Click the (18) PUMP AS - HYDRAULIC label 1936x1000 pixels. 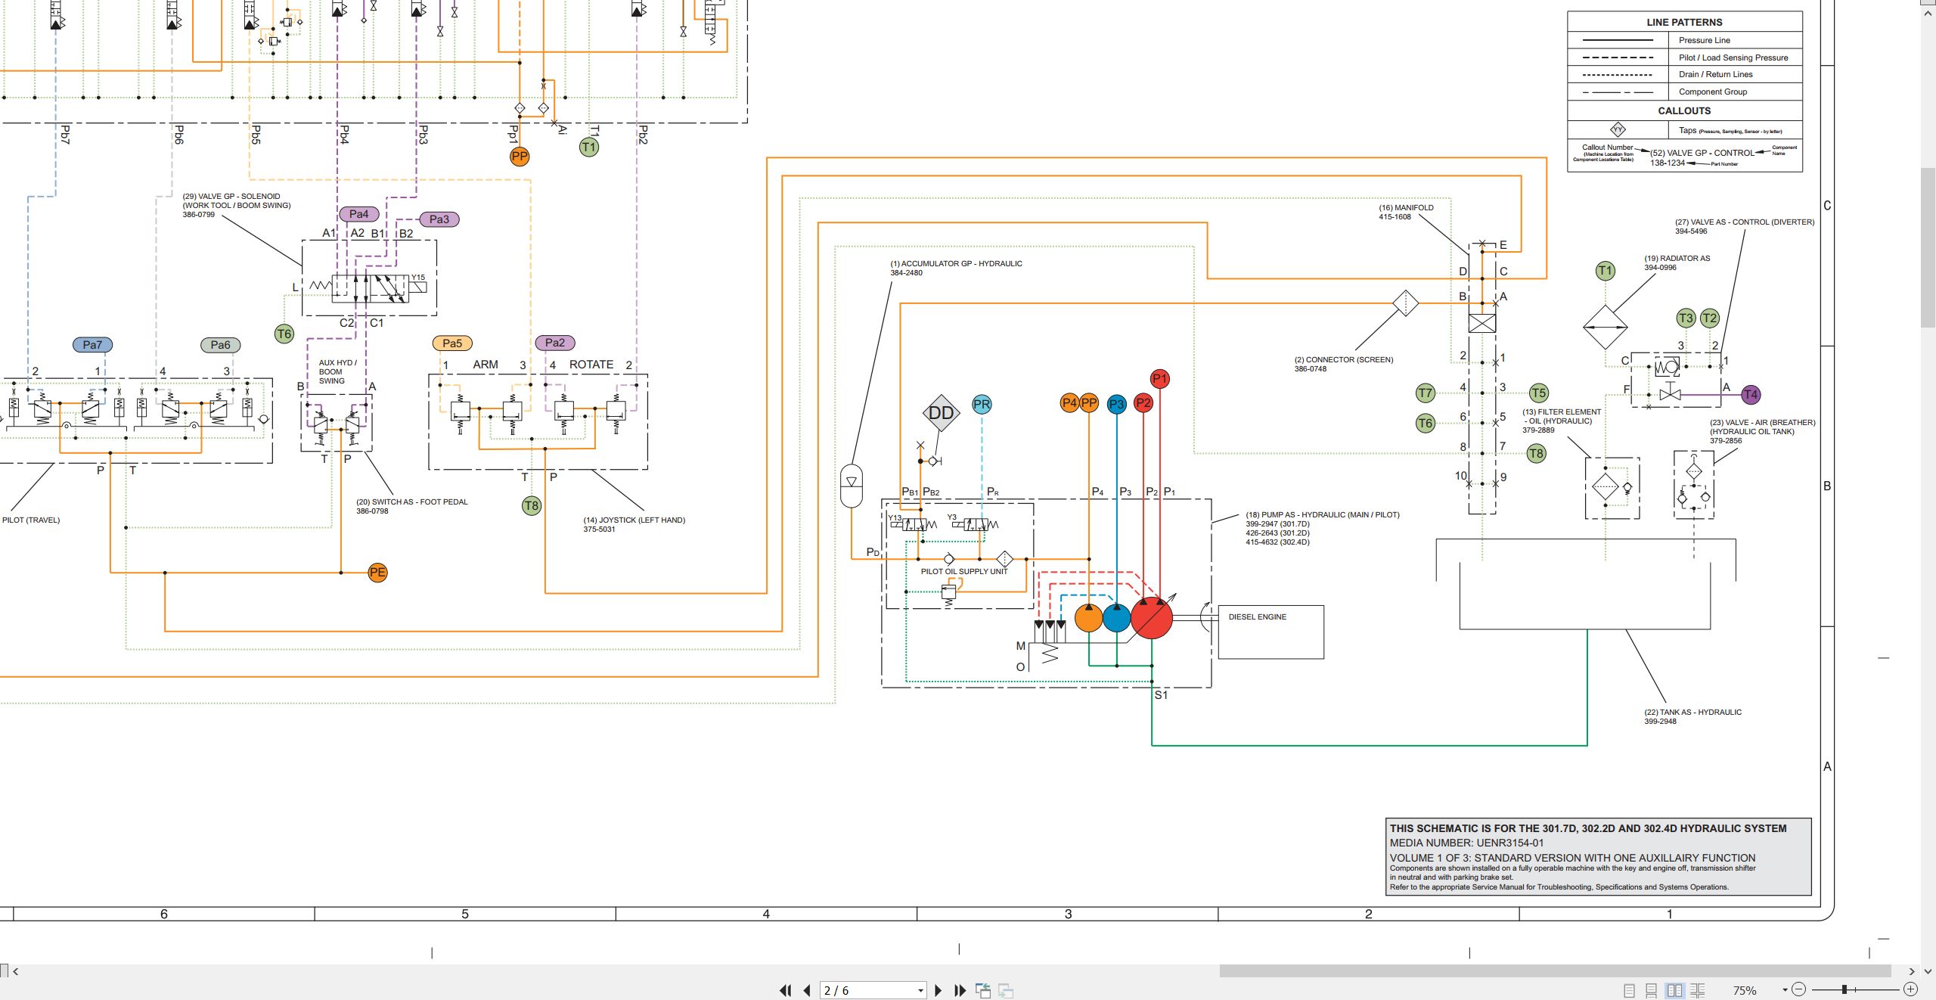tap(1323, 515)
